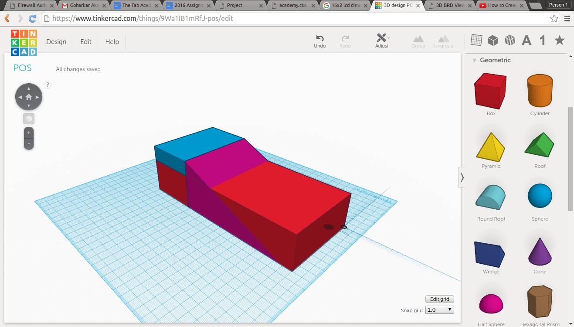
Task: Collapse the shapes side panel arrow
Action: 462,177
